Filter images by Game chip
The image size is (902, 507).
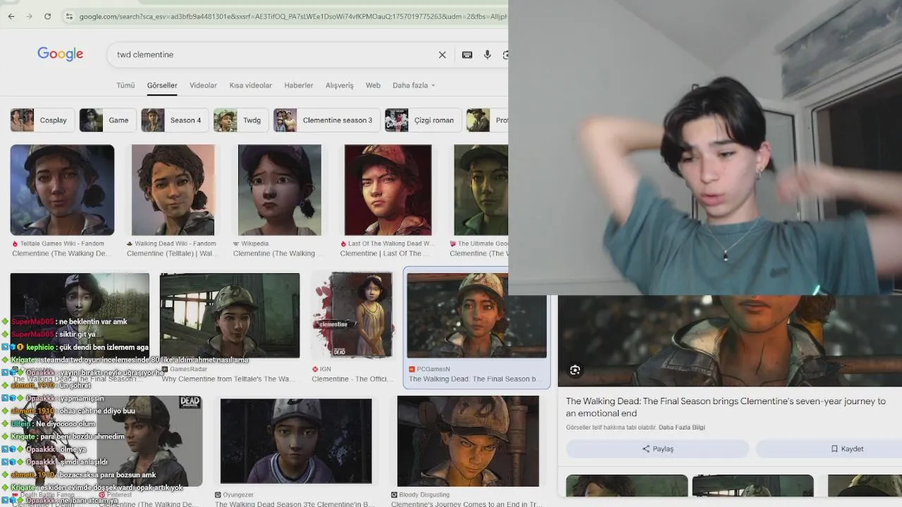tap(107, 120)
